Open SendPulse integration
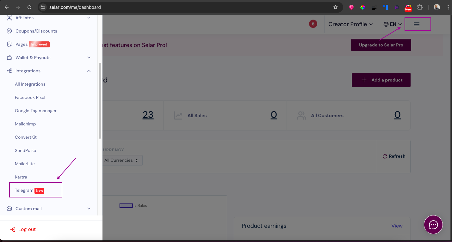452x242 pixels. click(25, 150)
